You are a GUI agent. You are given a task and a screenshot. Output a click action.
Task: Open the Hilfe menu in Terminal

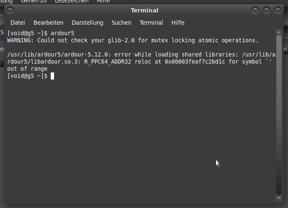(178, 23)
